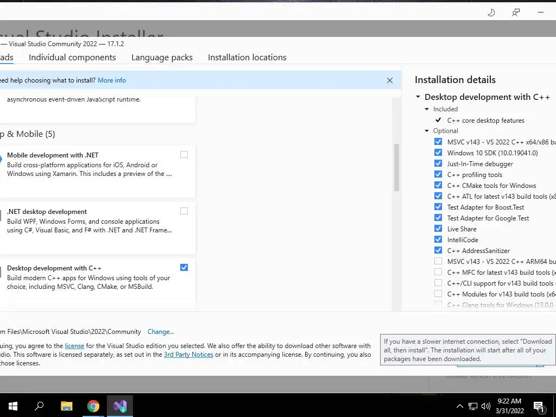Open the send feedback icon

(x=516, y=13)
